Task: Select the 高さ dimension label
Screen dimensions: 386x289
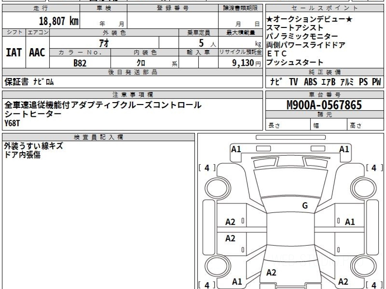Action: tap(356, 126)
